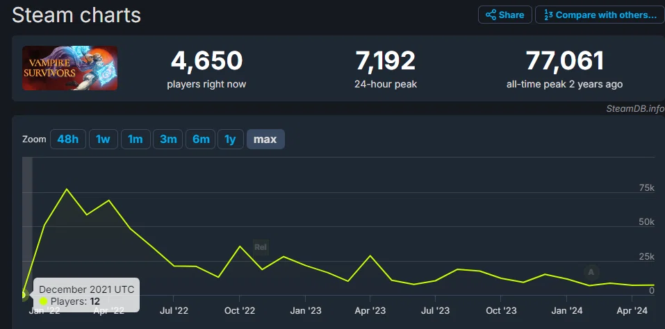Viewport: 665px width, 329px height.
Task: Click the 25k y-axis label
Action: point(646,257)
